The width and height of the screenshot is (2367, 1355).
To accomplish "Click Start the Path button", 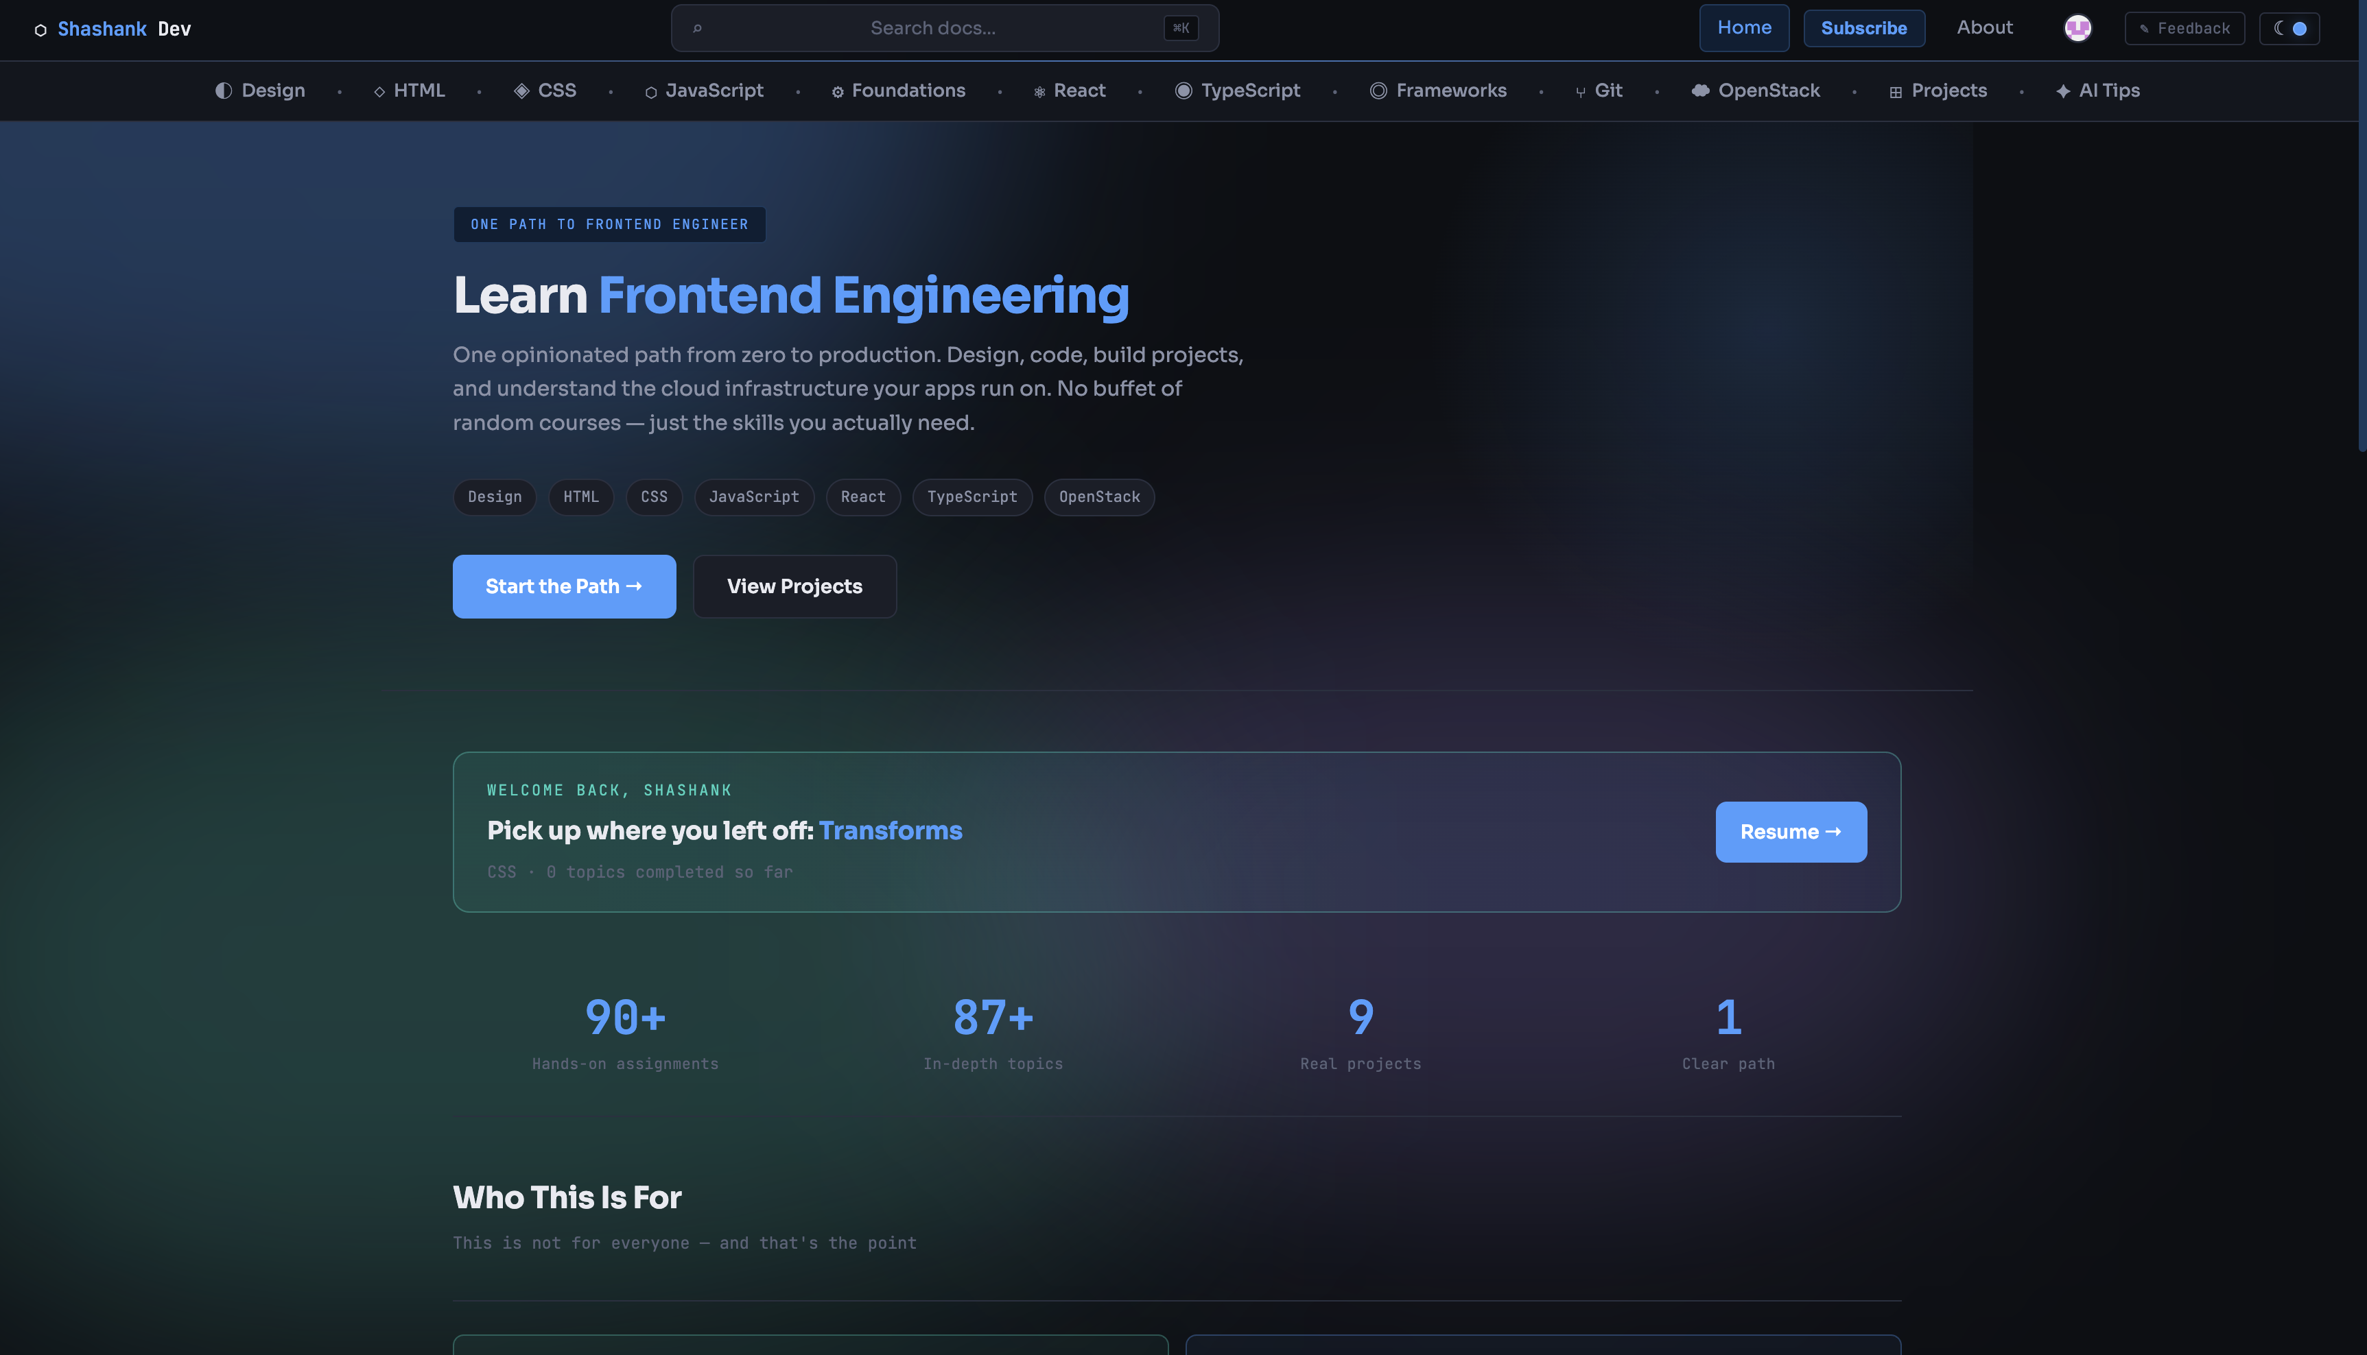I will click(564, 586).
